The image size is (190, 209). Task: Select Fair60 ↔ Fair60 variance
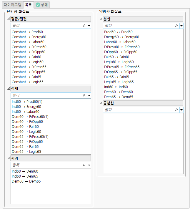pyautogui.click(x=143, y=57)
